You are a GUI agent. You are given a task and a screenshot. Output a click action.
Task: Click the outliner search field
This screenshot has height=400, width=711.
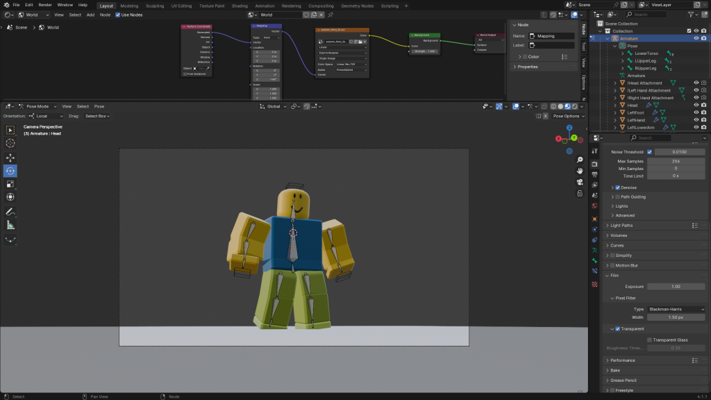(646, 15)
